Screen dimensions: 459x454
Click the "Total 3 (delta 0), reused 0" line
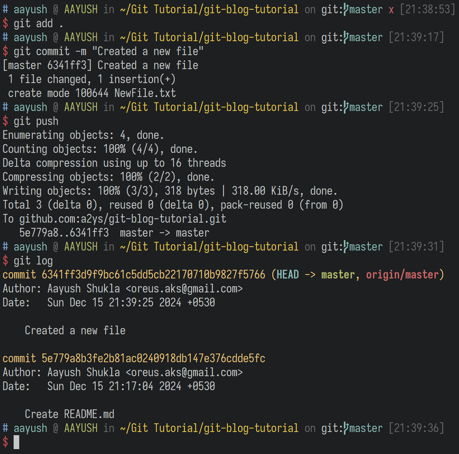(x=173, y=205)
